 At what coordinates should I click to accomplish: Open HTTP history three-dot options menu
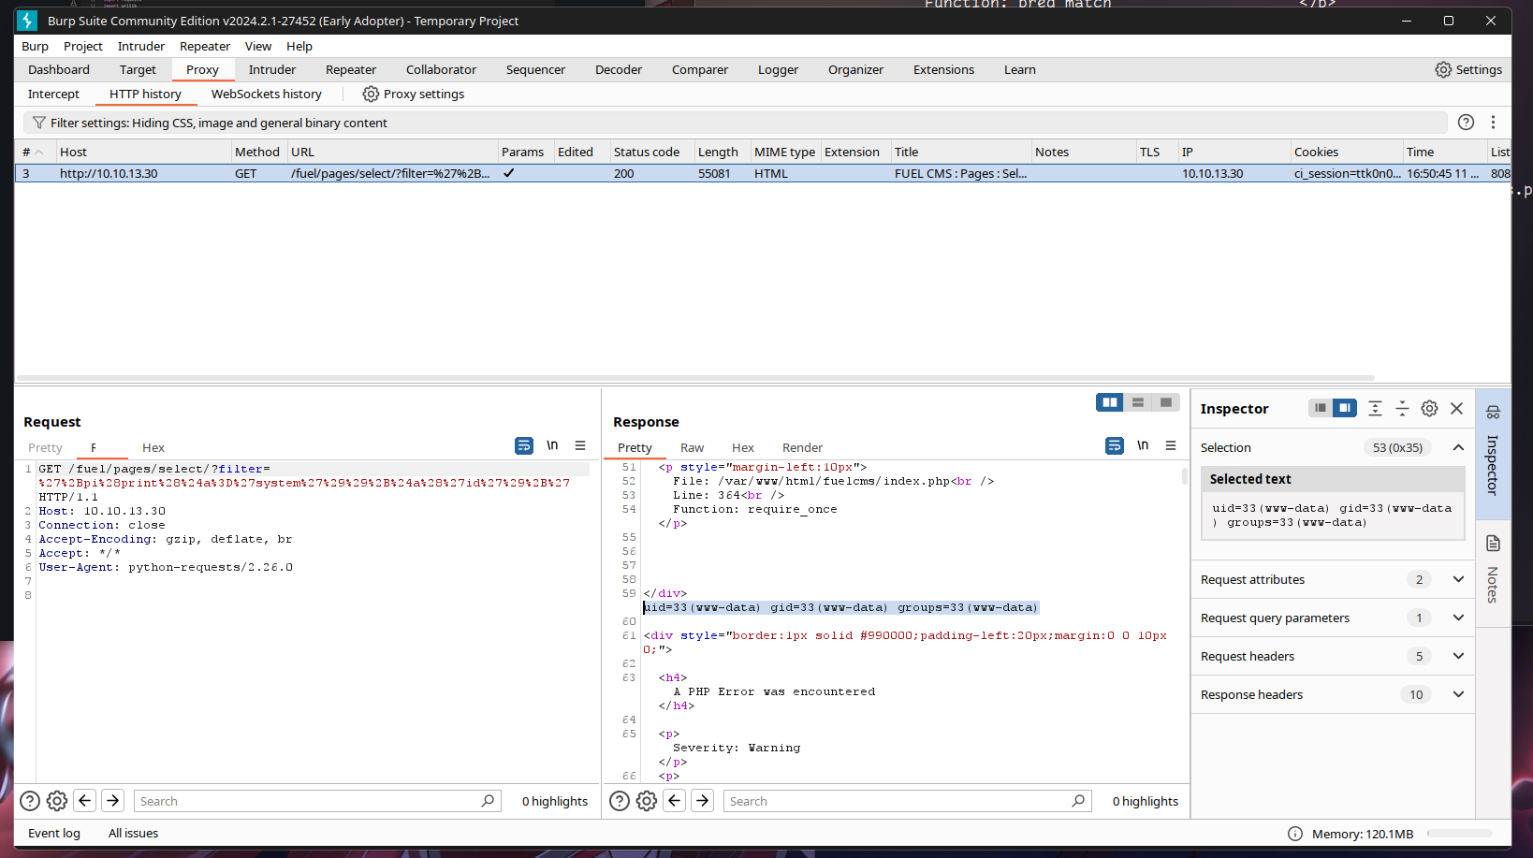pos(1493,123)
